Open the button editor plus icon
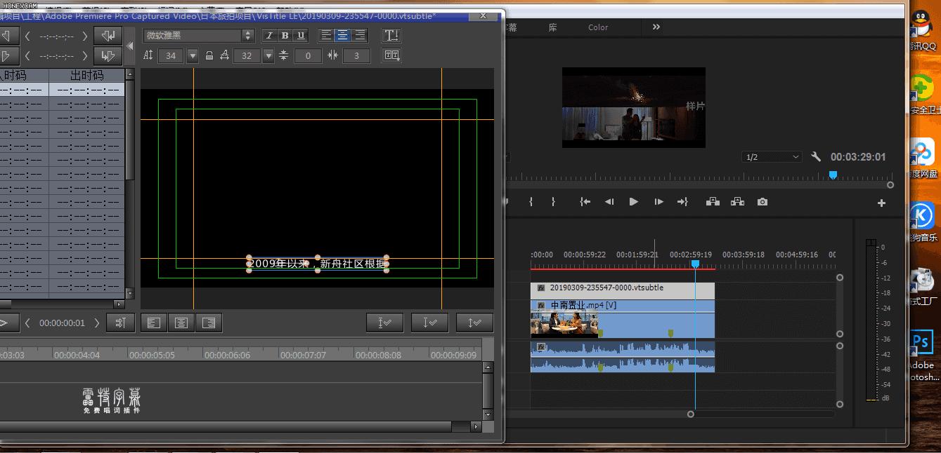 [881, 203]
